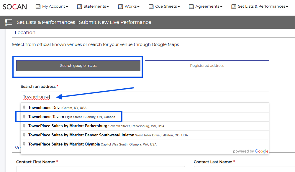Switch to Registered address option
Image resolution: width=295 pixels, height=172 pixels.
(x=207, y=66)
